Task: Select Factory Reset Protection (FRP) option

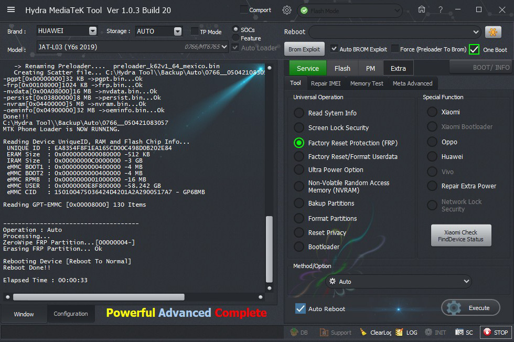Action: tap(299, 143)
